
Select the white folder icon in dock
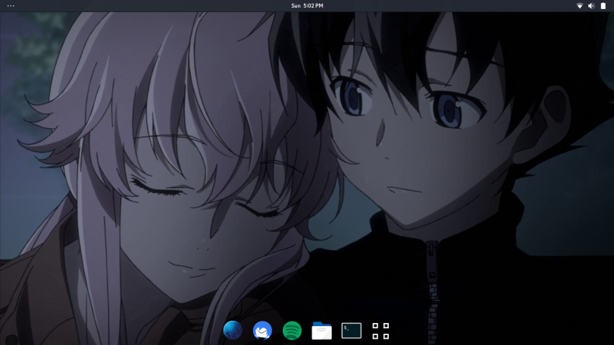pos(321,331)
